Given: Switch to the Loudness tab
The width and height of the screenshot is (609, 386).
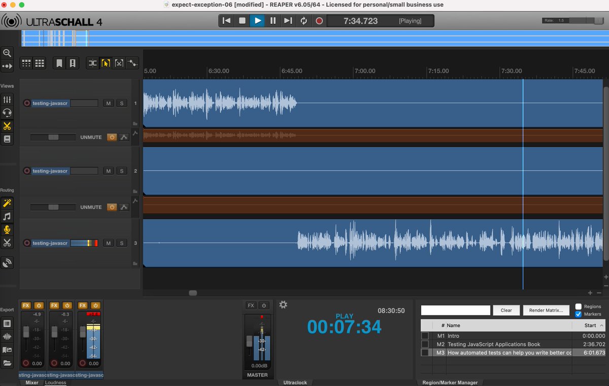Looking at the screenshot, I should point(55,382).
